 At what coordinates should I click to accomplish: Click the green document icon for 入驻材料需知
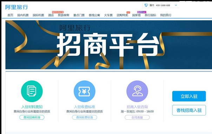click(32, 91)
